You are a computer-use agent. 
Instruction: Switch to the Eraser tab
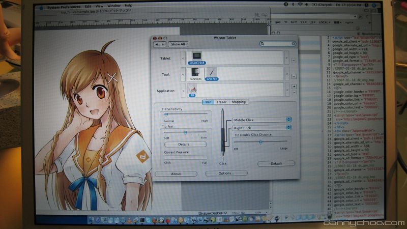222,102
